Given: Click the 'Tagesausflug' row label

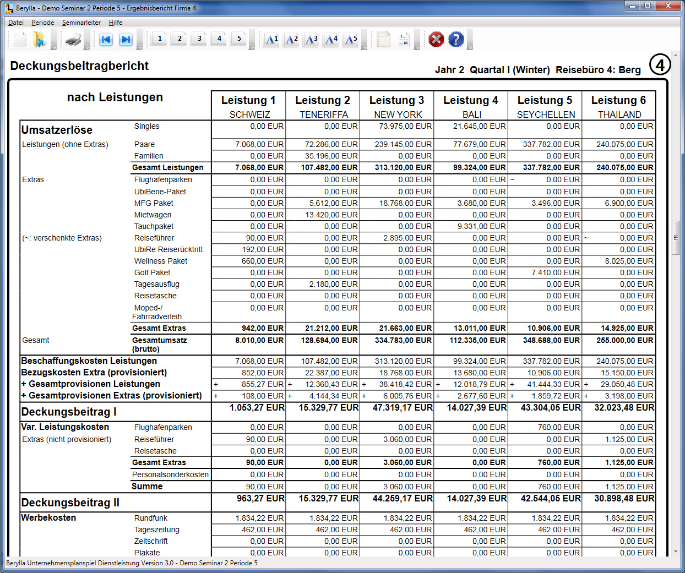Looking at the screenshot, I should [x=157, y=284].
